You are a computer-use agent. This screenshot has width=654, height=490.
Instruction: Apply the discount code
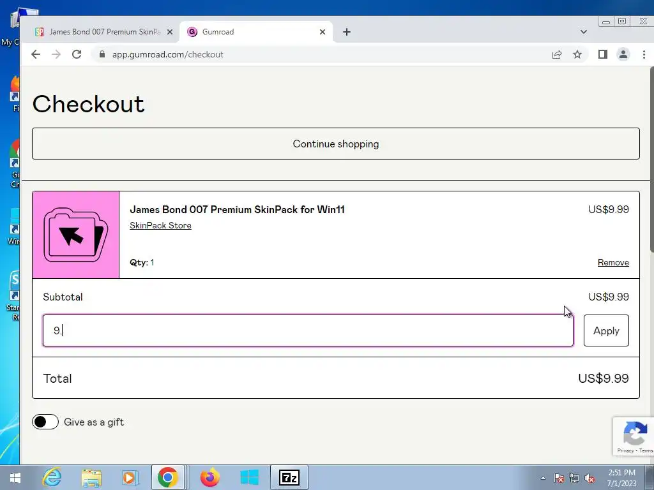[606, 330]
